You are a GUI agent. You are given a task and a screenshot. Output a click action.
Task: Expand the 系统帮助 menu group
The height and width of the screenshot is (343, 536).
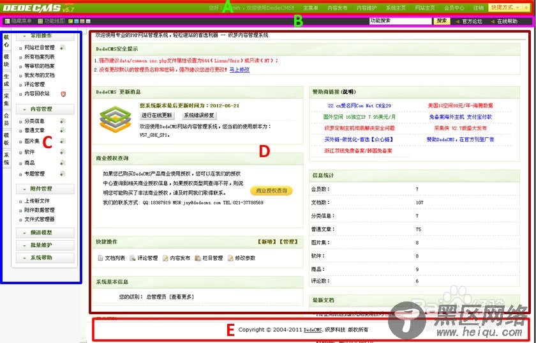pyautogui.click(x=45, y=257)
